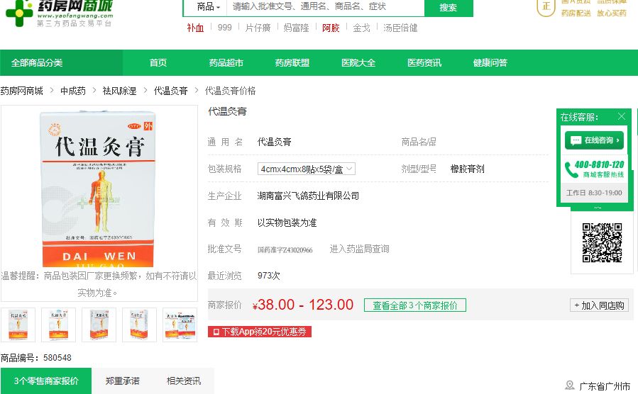This screenshot has width=638, height=394.
Task: Click breadcrumb 药房网商城
Action: tap(21, 91)
